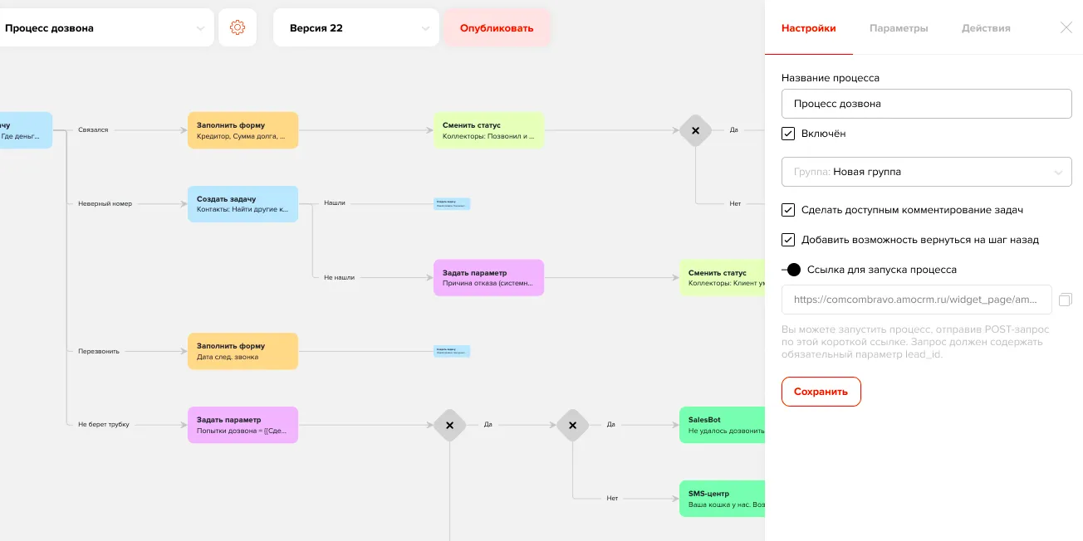The height and width of the screenshot is (541, 1083).
Task: Click condition diamond after Задать параметр
Action: pos(449,425)
